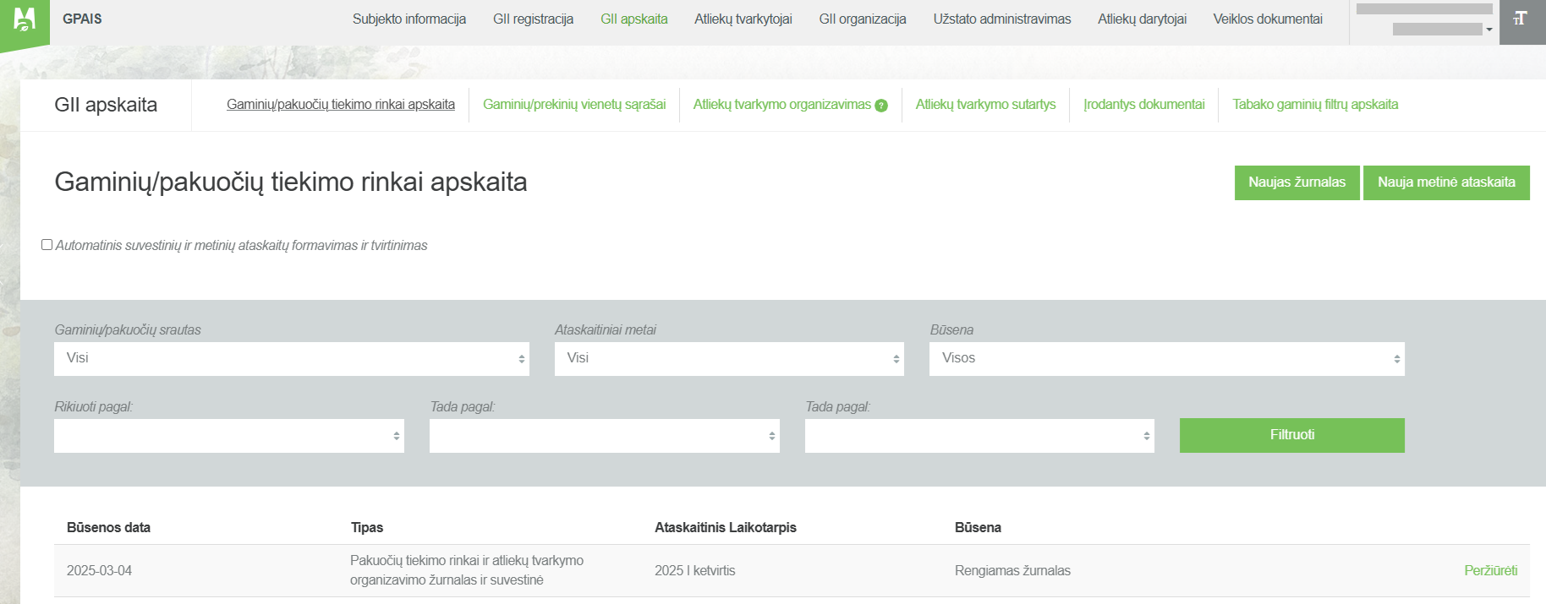The height and width of the screenshot is (604, 1546).
Task: Switch to the Įrodantys dokumentai tab
Action: pos(1143,105)
